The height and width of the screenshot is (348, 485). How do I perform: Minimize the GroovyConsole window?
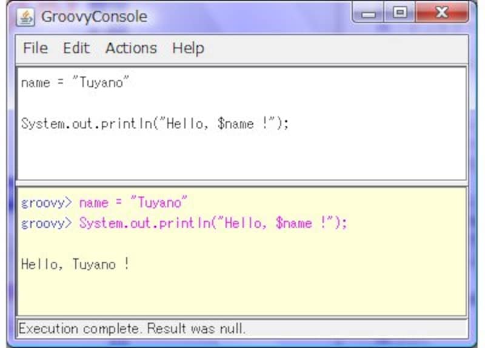click(368, 13)
